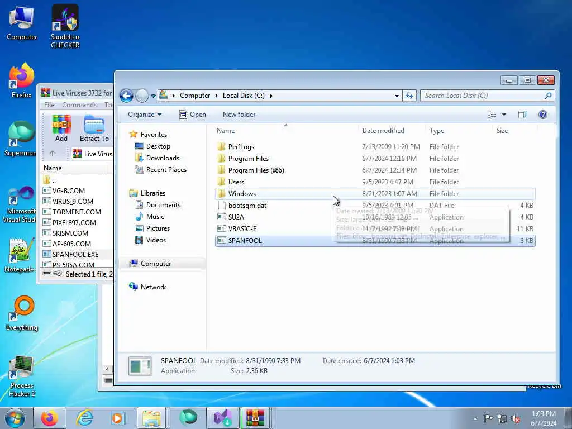The image size is (572, 429).
Task: Launch Firefox from the desktop shortcut
Action: tap(22, 80)
